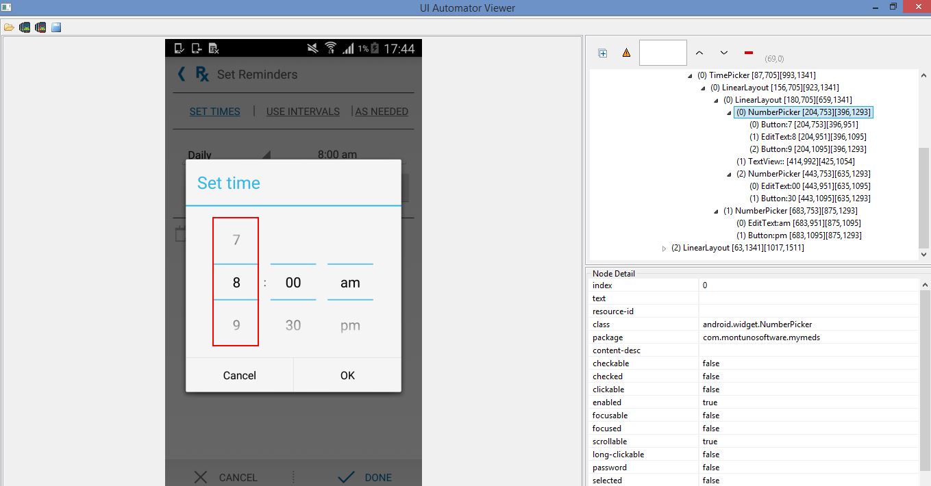Select the Button:9 tree node

pyautogui.click(x=808, y=149)
